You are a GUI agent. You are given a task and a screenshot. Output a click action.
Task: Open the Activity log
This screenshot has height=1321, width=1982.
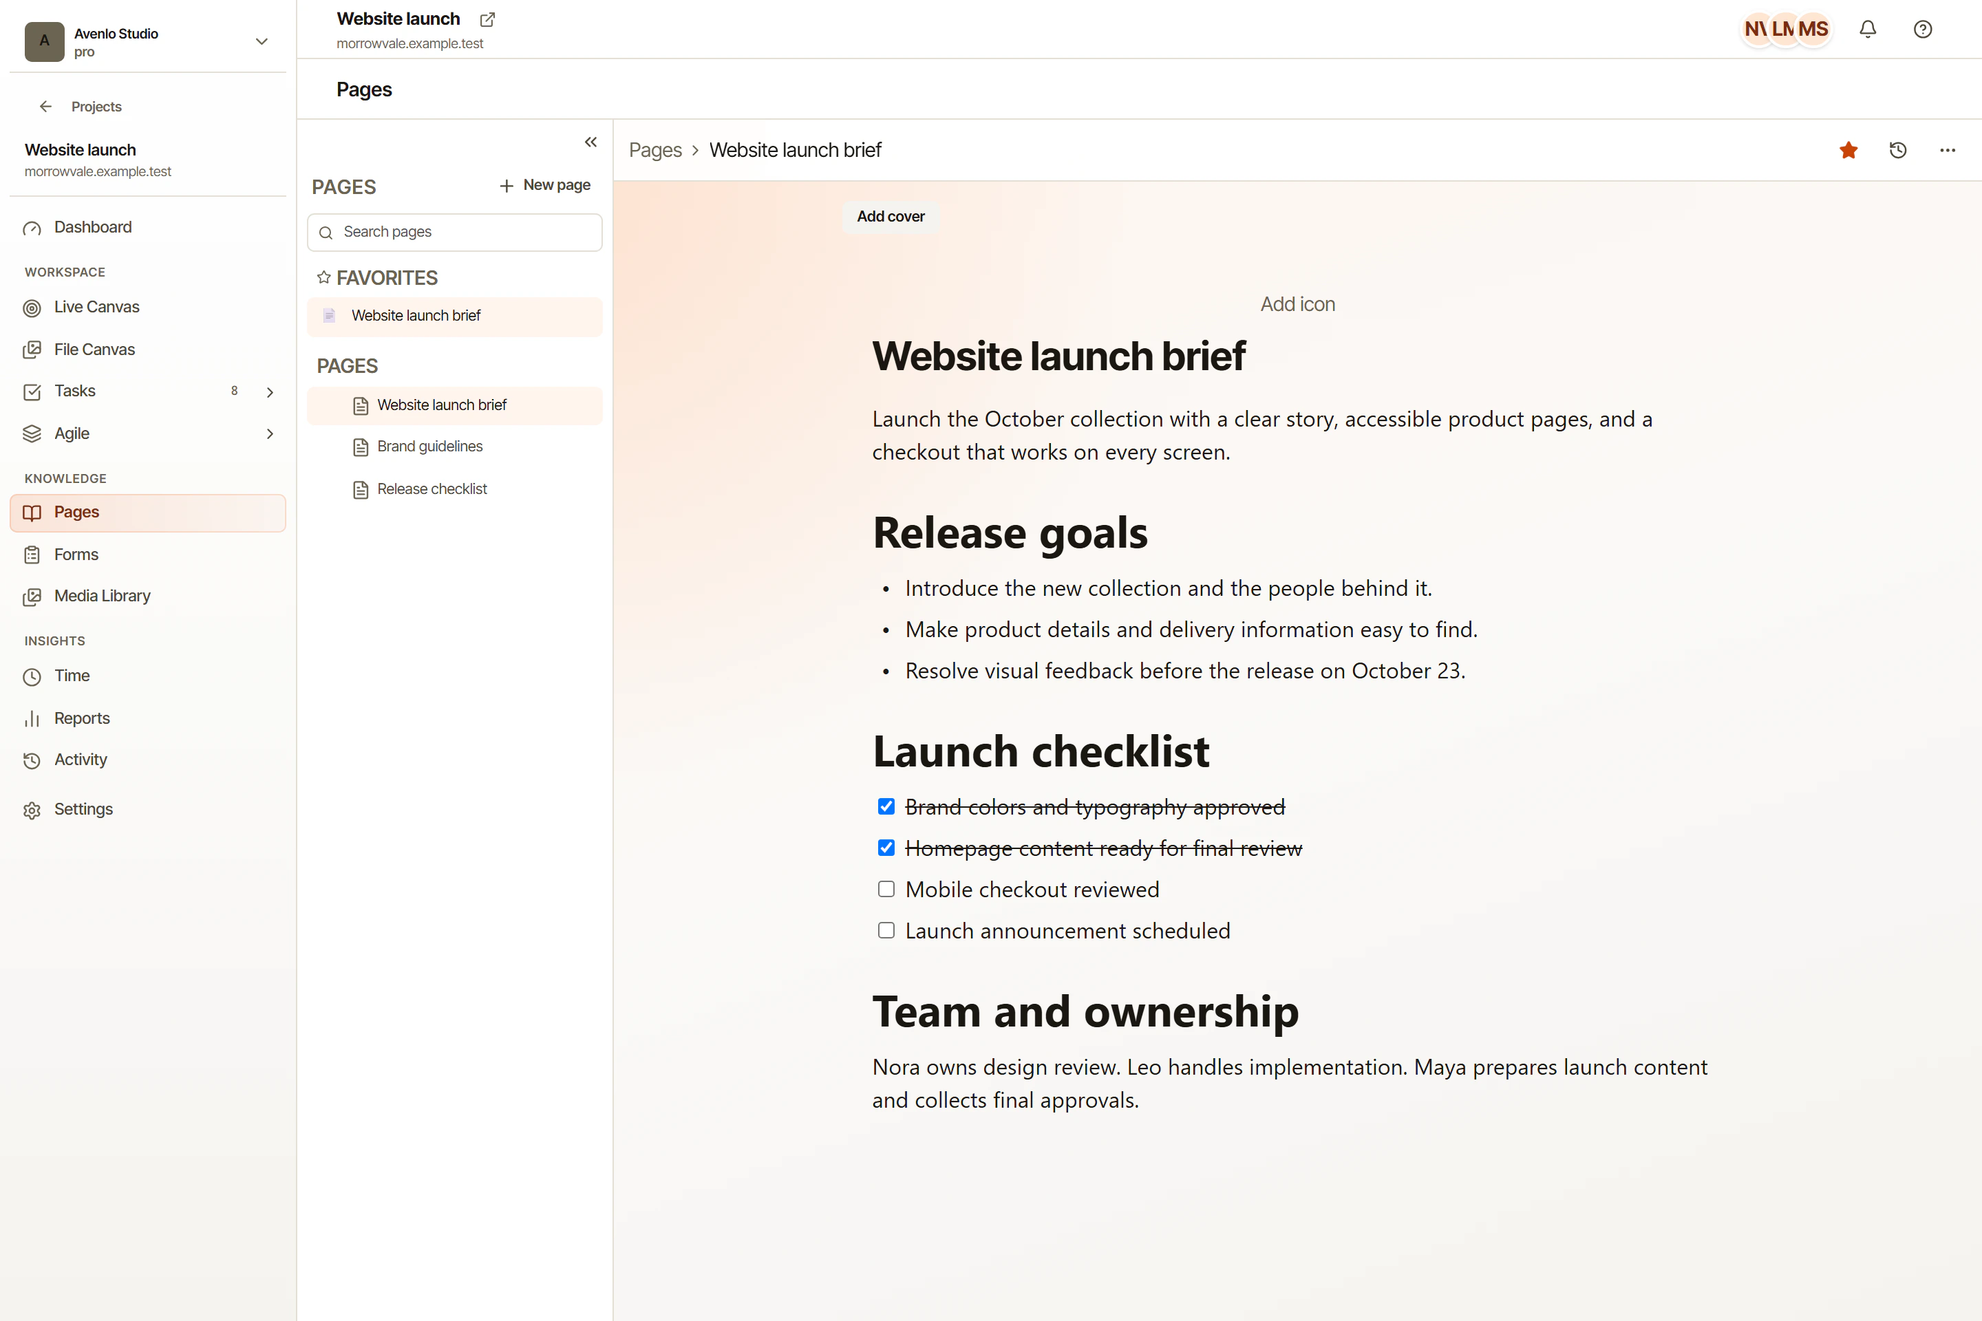coord(149,760)
